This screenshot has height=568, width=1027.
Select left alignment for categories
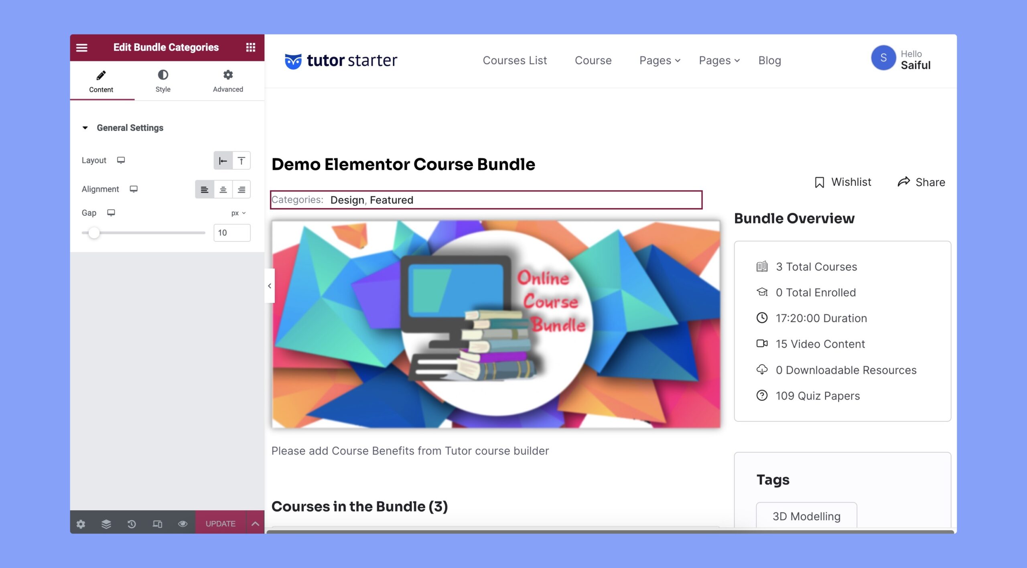[204, 189]
